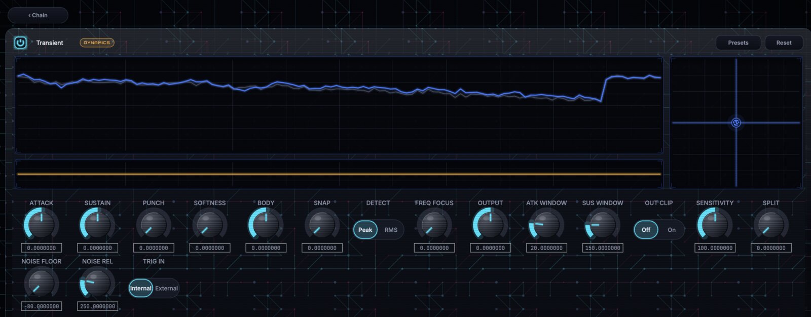Screen dimensions: 811x317
Task: Click the PUNCH value field
Action: point(154,248)
